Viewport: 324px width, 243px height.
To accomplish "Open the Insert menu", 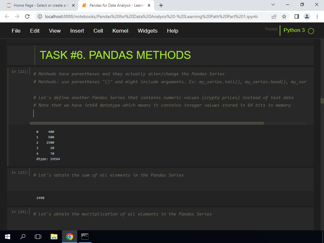I will coord(77,31).
